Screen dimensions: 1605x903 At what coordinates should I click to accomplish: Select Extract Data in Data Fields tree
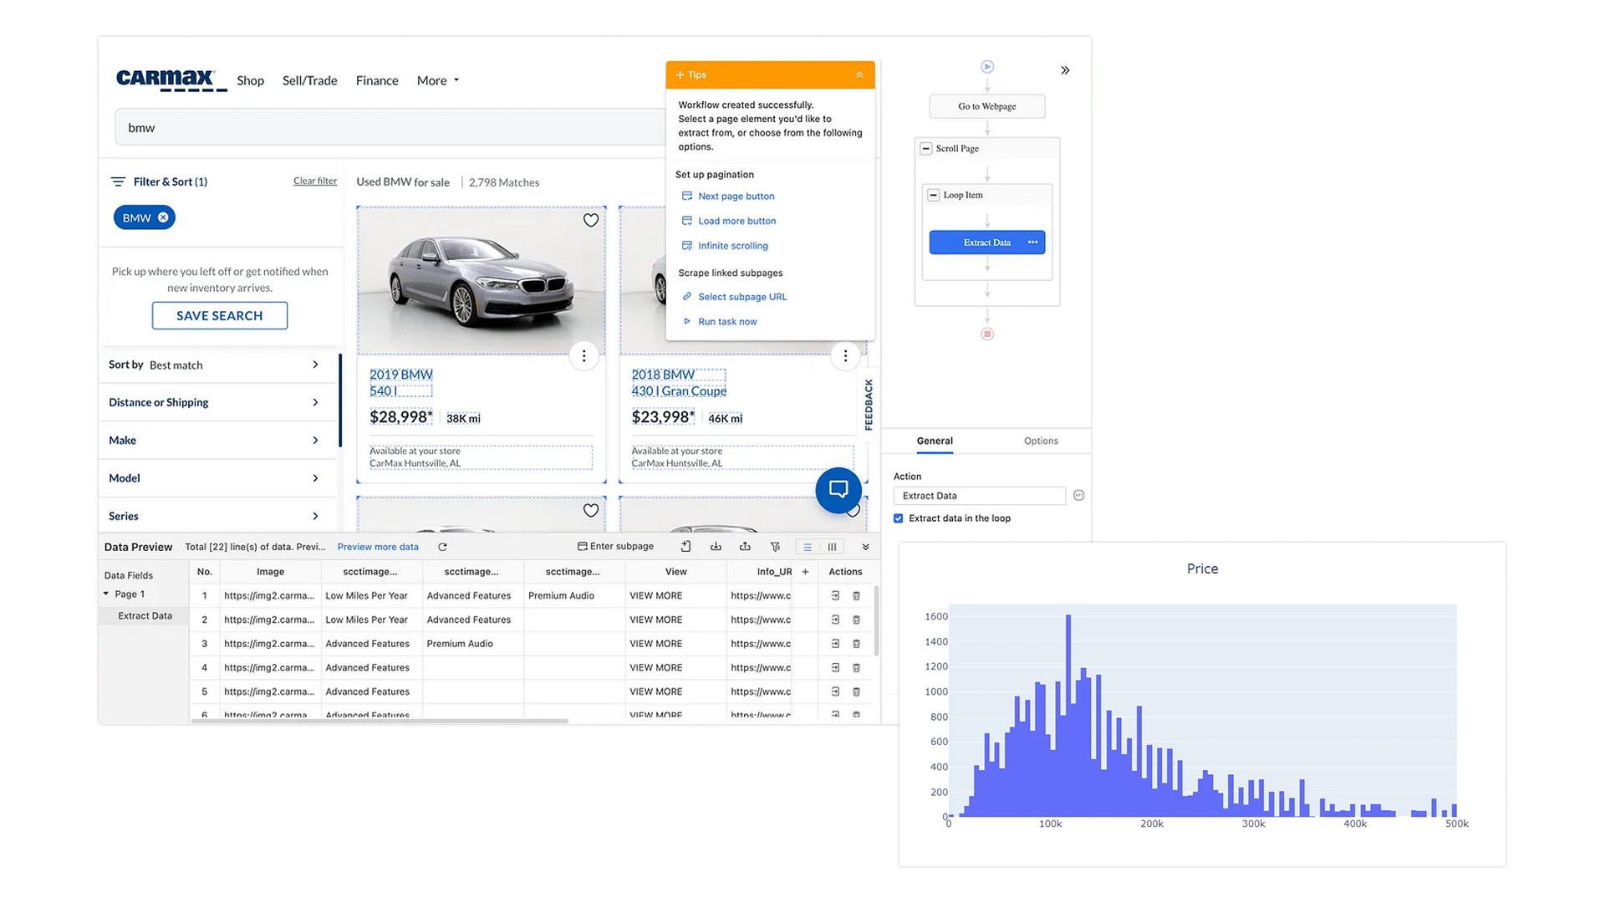coord(145,615)
